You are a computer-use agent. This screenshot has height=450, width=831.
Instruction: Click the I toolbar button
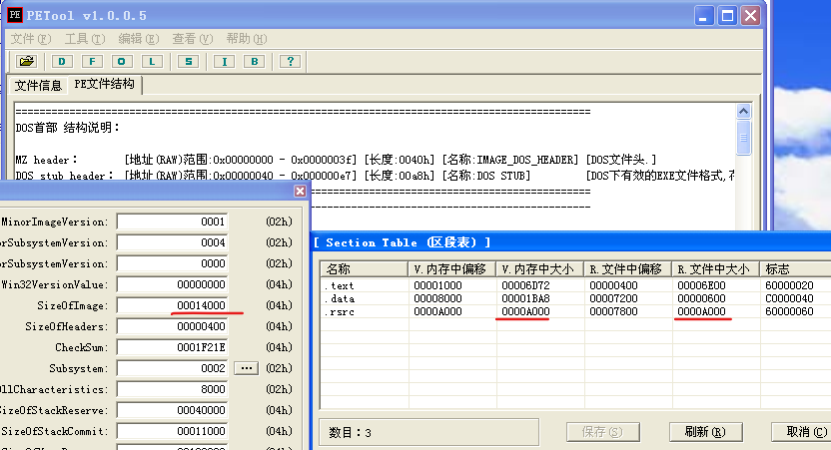click(224, 62)
